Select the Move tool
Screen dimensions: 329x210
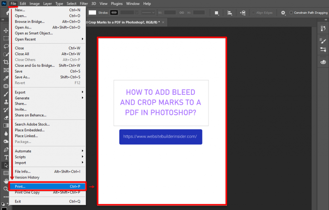tap(6, 31)
